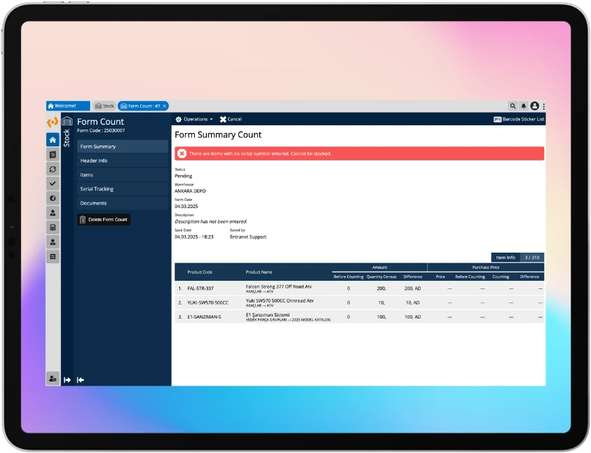Click the sync/refresh icon in the sidebar
591x453 pixels.
click(53, 168)
